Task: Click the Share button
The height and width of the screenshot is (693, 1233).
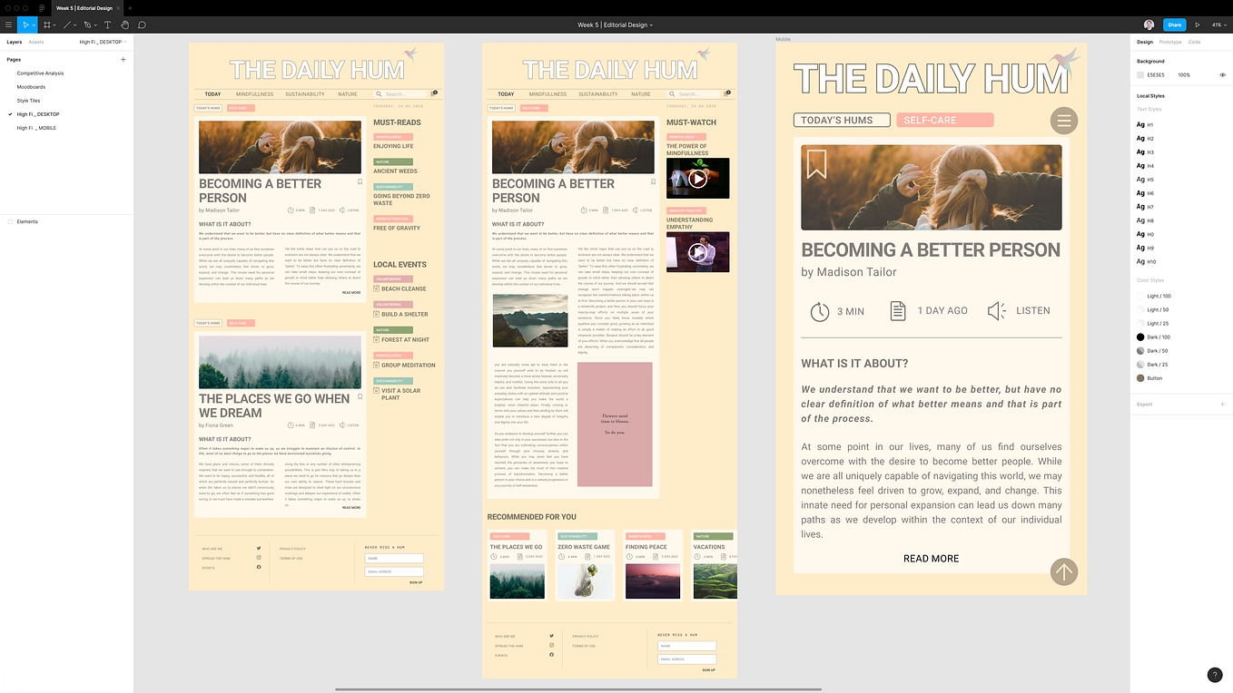Action: point(1175,24)
